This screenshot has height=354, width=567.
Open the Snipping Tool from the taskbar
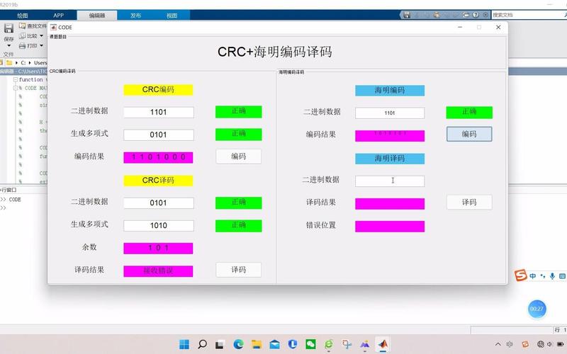click(347, 344)
